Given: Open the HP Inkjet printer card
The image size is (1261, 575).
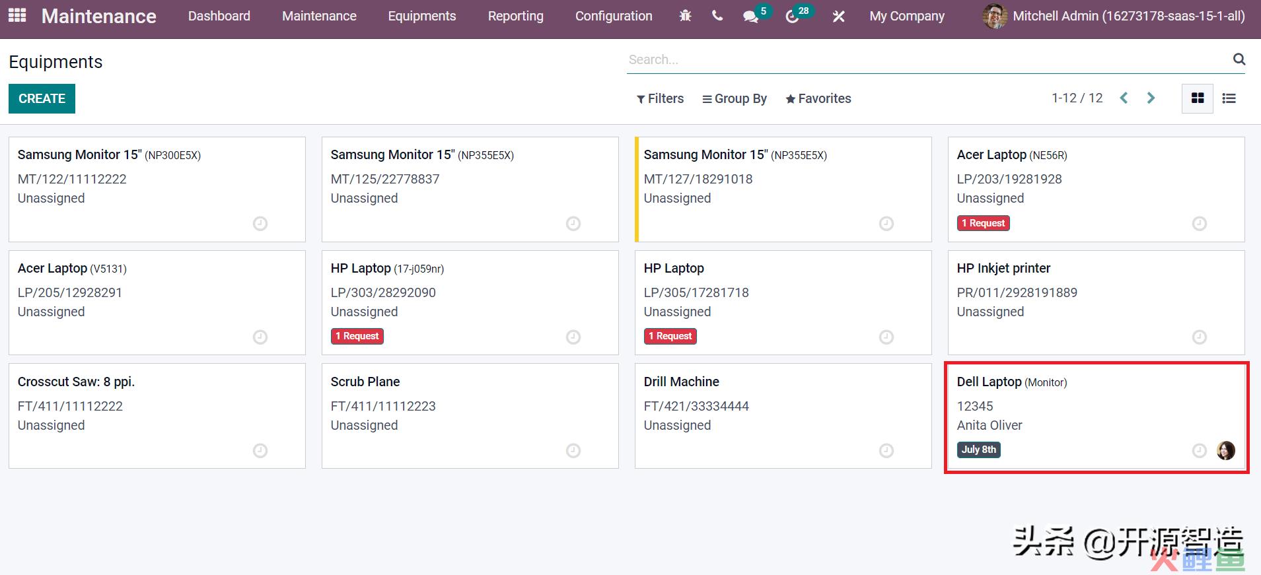Looking at the screenshot, I should 1097,303.
